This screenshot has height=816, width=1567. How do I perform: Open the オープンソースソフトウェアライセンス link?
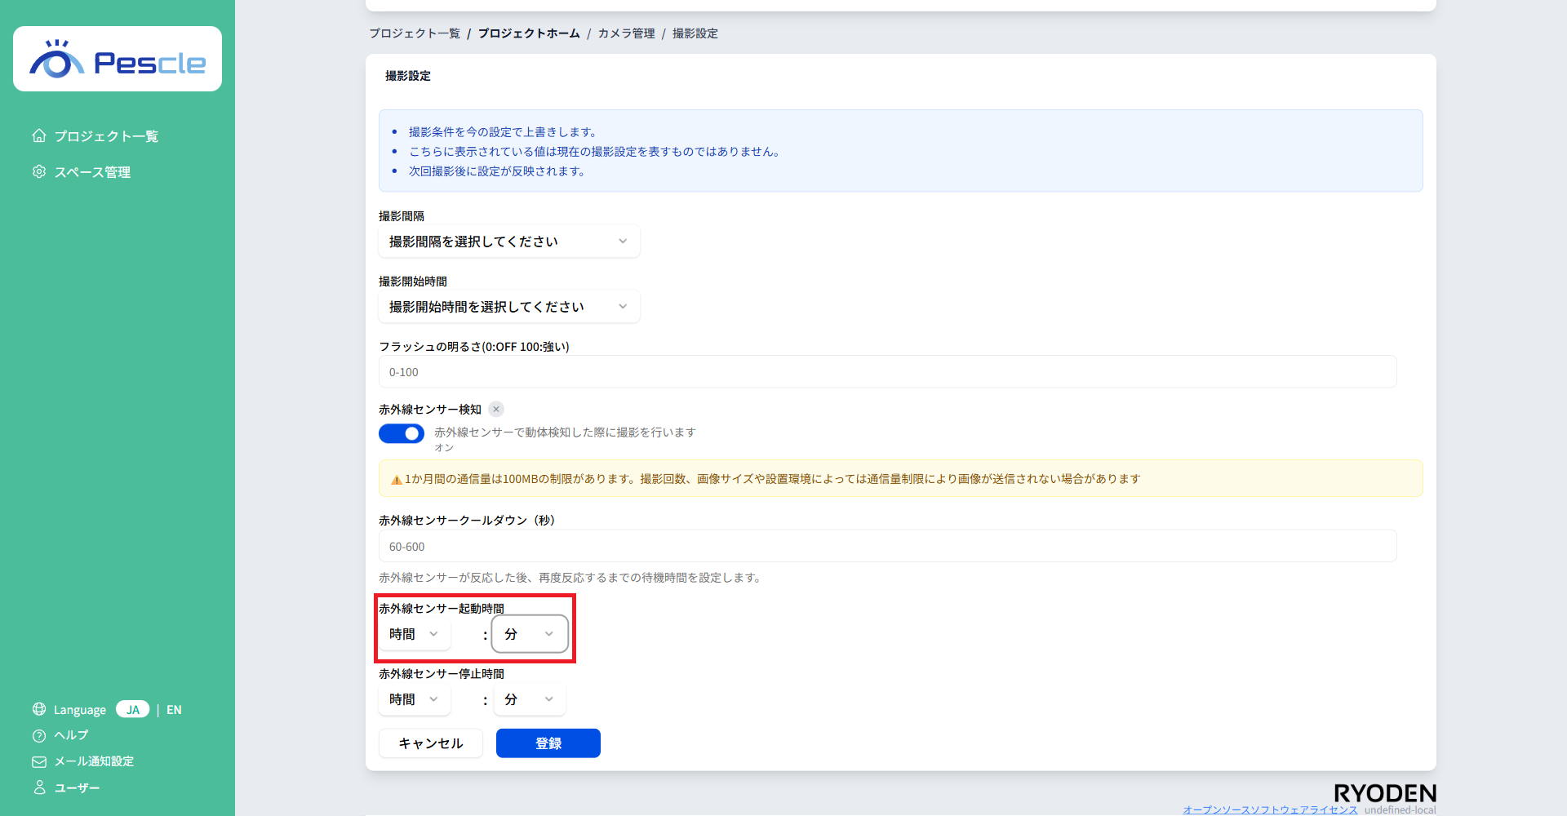coord(1270,810)
